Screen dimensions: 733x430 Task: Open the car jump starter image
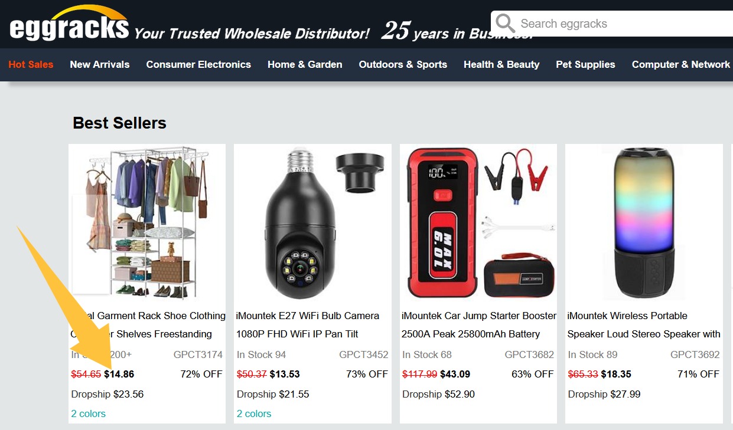point(478,223)
